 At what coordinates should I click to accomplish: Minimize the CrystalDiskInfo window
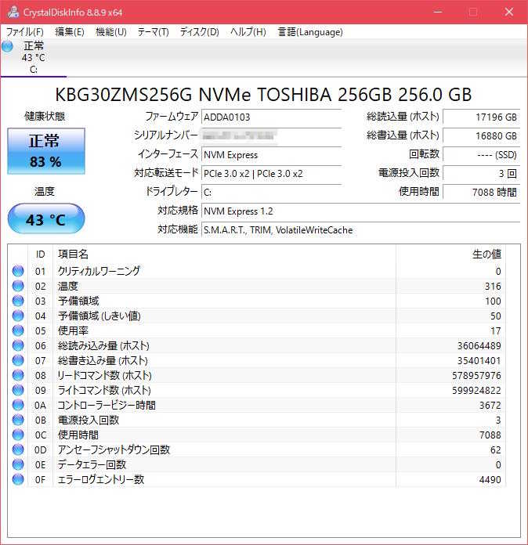[x=438, y=13]
